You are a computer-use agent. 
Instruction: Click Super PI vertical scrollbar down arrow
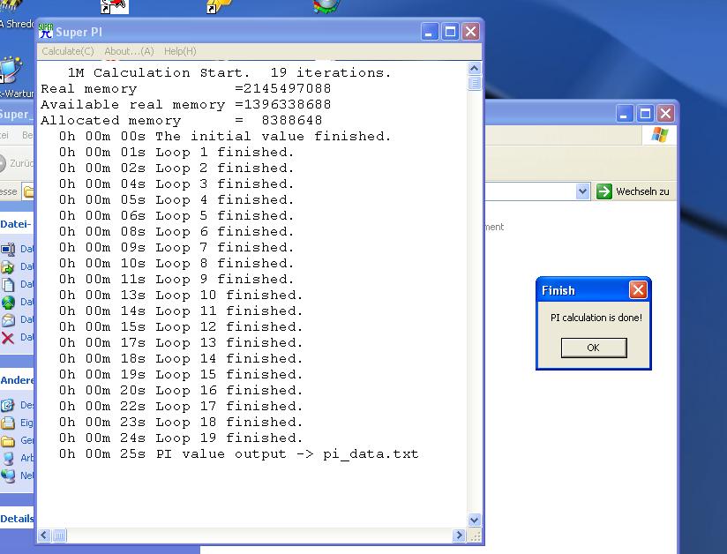pos(475,520)
